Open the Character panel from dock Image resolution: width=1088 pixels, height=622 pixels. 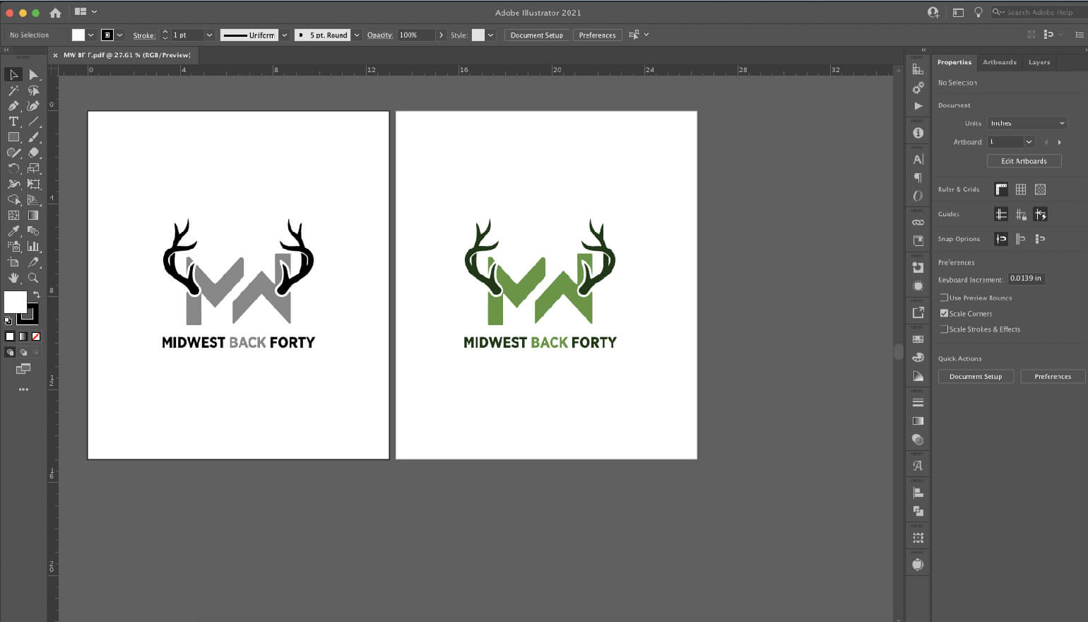click(x=918, y=159)
